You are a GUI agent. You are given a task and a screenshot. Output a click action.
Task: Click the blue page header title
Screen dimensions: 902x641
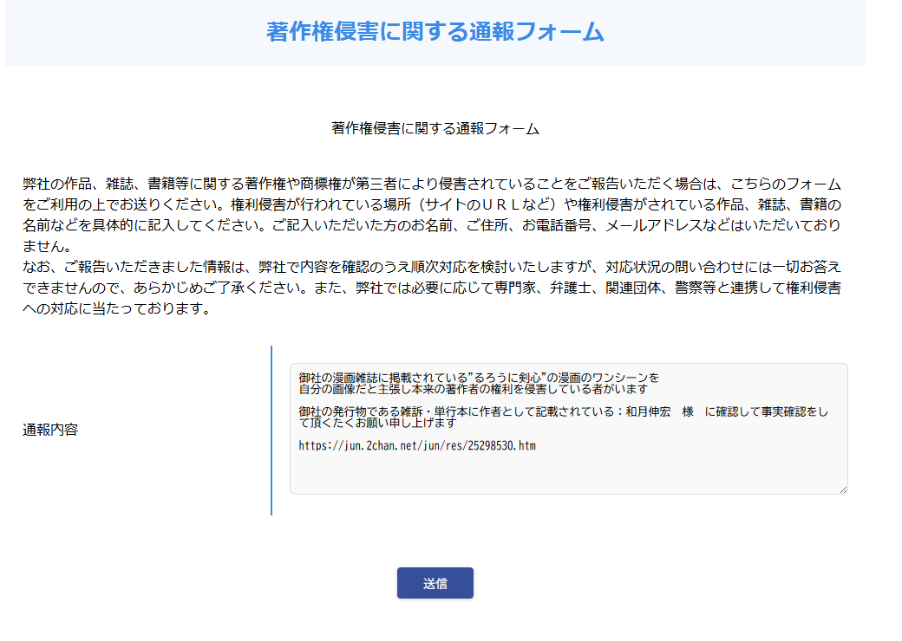tap(435, 32)
